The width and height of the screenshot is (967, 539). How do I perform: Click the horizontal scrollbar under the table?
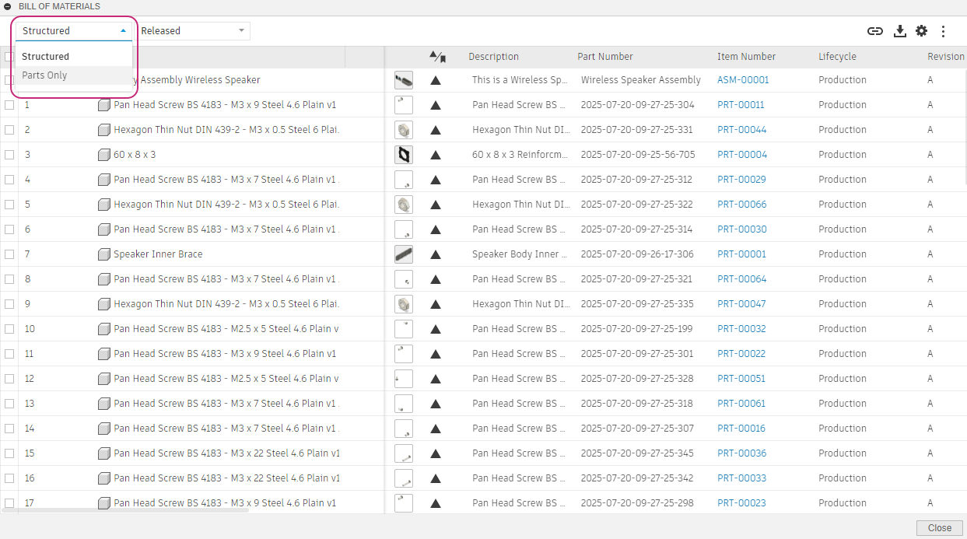124,511
